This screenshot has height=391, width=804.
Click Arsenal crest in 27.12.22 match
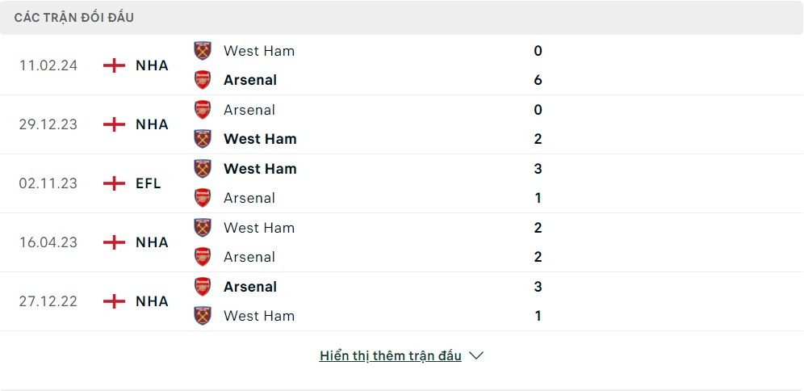tap(203, 287)
